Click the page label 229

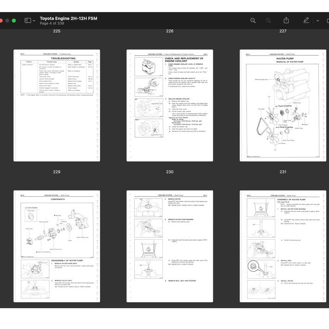56,172
